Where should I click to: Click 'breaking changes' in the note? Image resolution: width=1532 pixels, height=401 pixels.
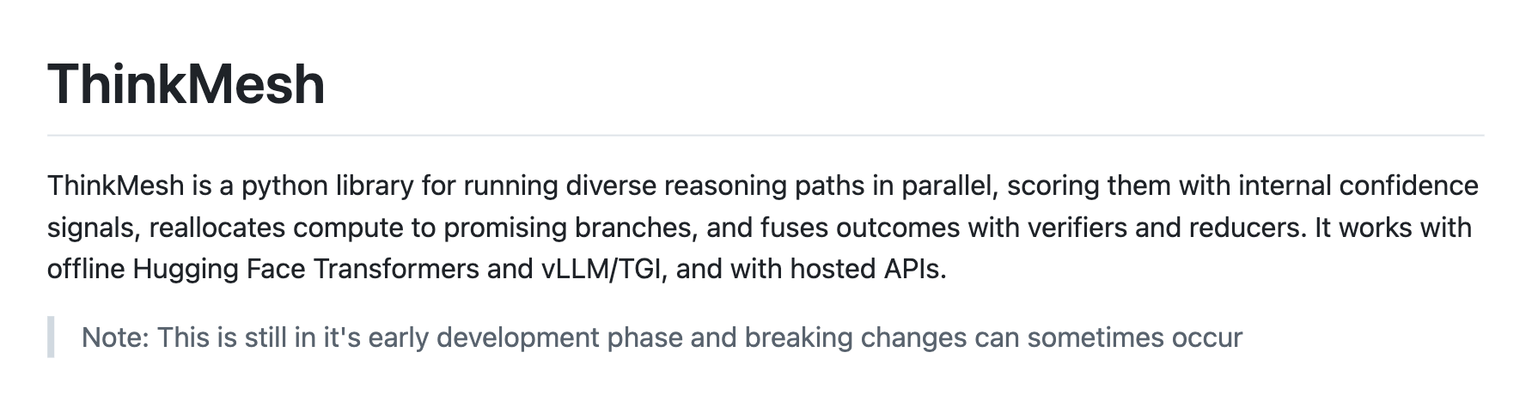pos(856,337)
